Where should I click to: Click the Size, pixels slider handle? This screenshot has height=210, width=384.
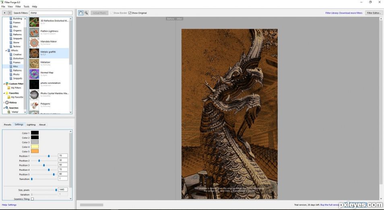click(56, 190)
